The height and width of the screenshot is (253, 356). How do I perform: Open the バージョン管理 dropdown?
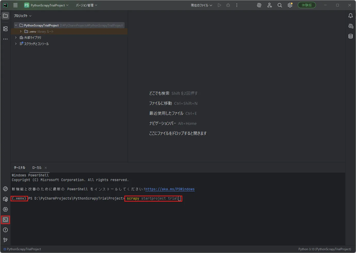87,5
